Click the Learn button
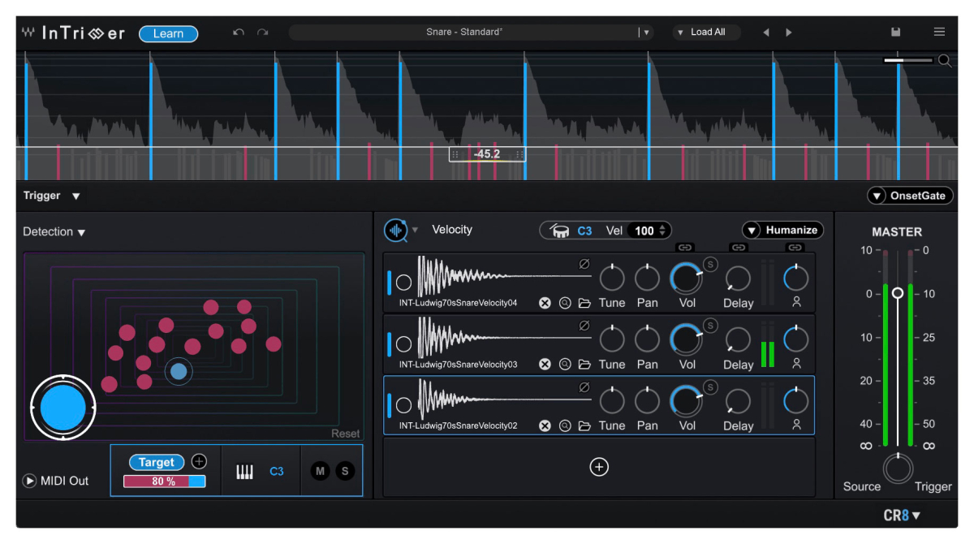Screen dimensions: 974x544 tap(168, 33)
